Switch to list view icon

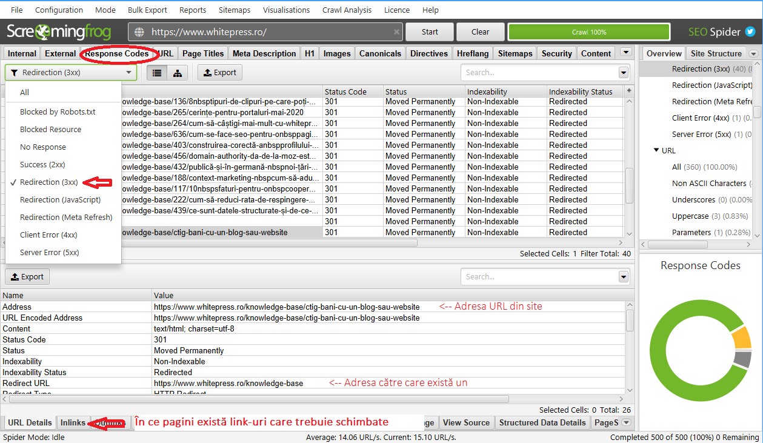(x=157, y=73)
